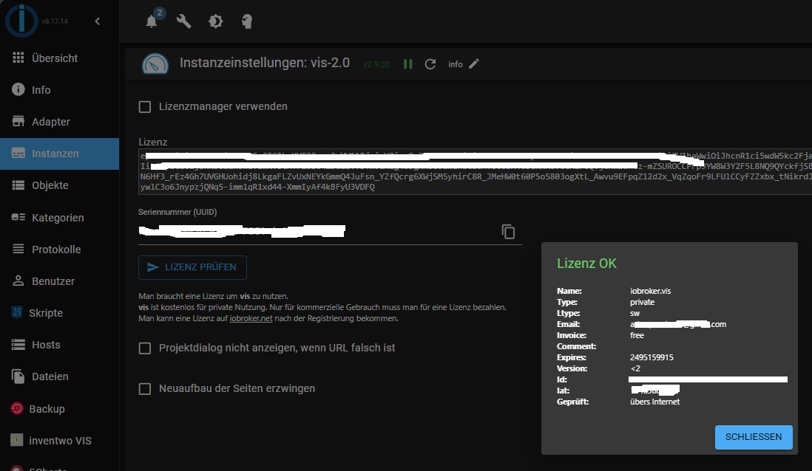The width and height of the screenshot is (812, 471).
Task: Tick Neuaufbau der Seiten erzwingen
Action: [x=146, y=388]
